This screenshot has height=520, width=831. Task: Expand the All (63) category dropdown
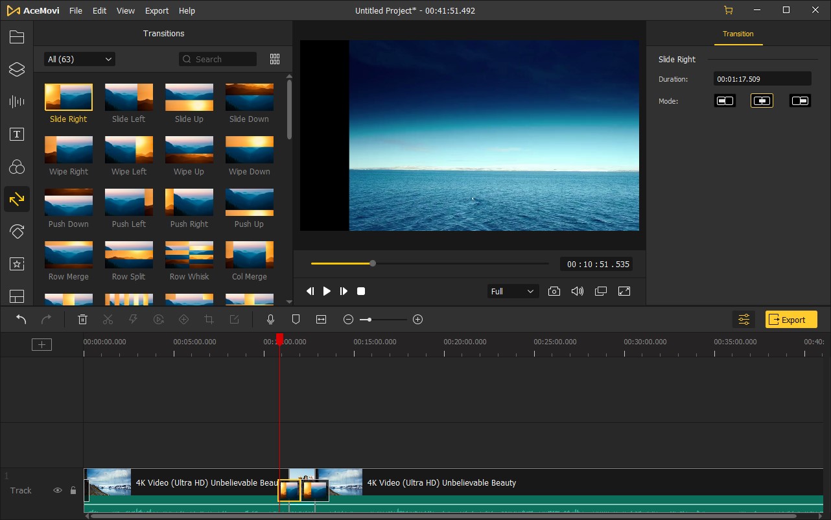coord(79,59)
